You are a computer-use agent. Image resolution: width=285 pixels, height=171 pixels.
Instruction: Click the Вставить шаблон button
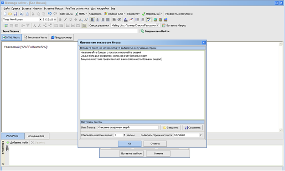point(131,154)
